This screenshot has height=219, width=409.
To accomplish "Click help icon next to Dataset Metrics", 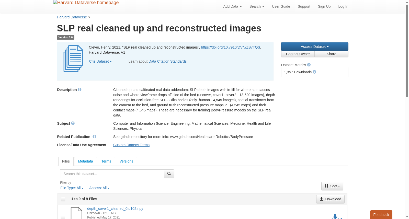I will click(309, 65).
